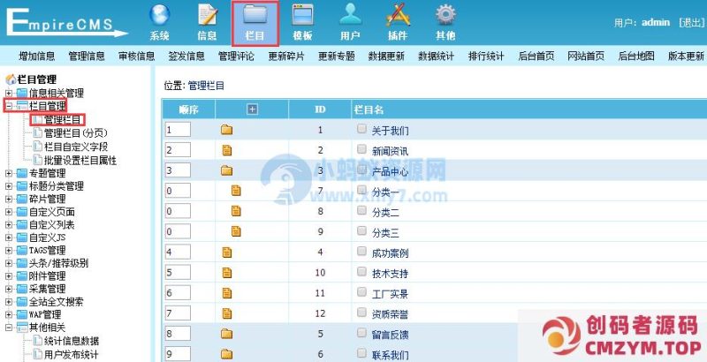Collapse the 栏目管理 tree node
The image size is (707, 362).
coord(9,106)
